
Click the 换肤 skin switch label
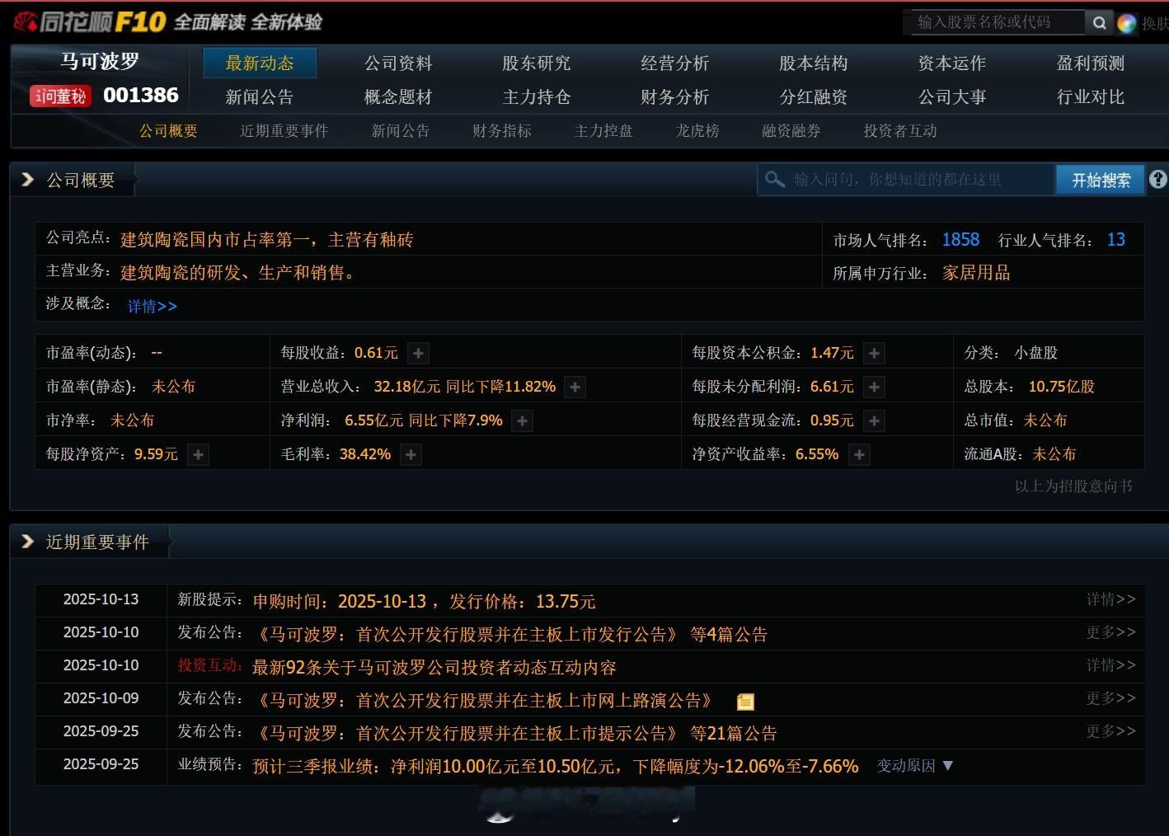[x=1154, y=24]
